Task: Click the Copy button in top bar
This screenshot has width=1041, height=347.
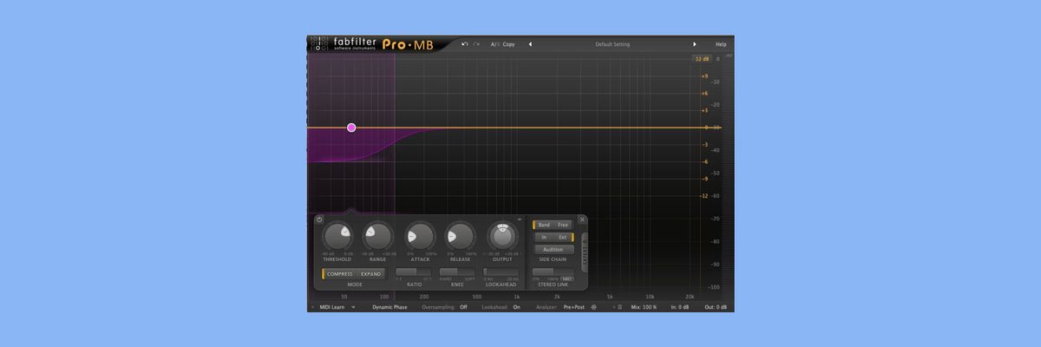Action: pos(508,44)
